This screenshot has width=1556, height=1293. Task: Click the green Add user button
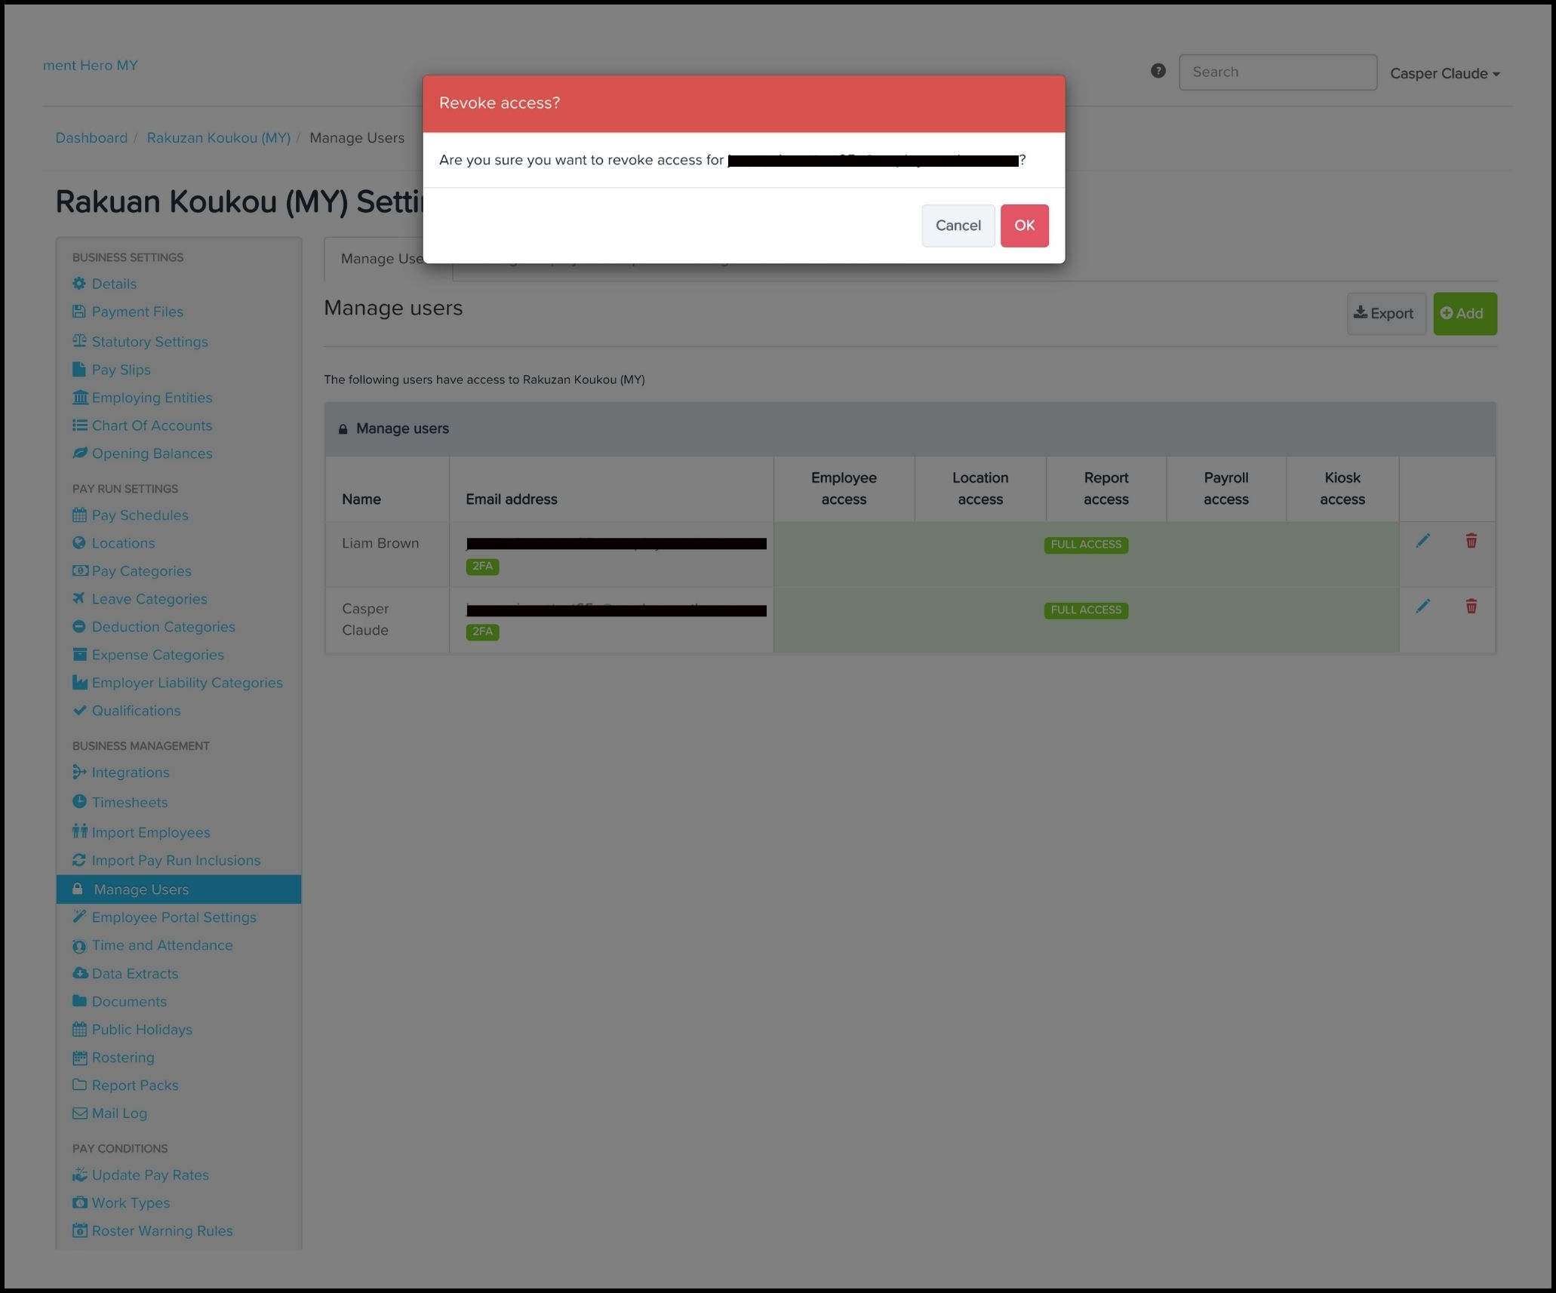point(1465,313)
